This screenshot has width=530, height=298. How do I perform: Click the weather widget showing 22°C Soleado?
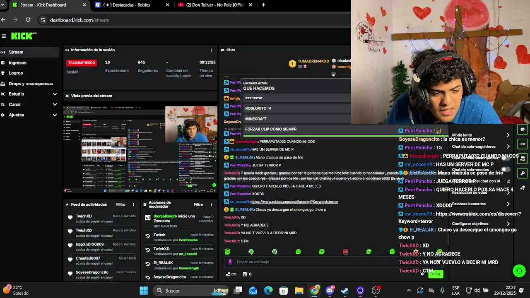click(17, 290)
